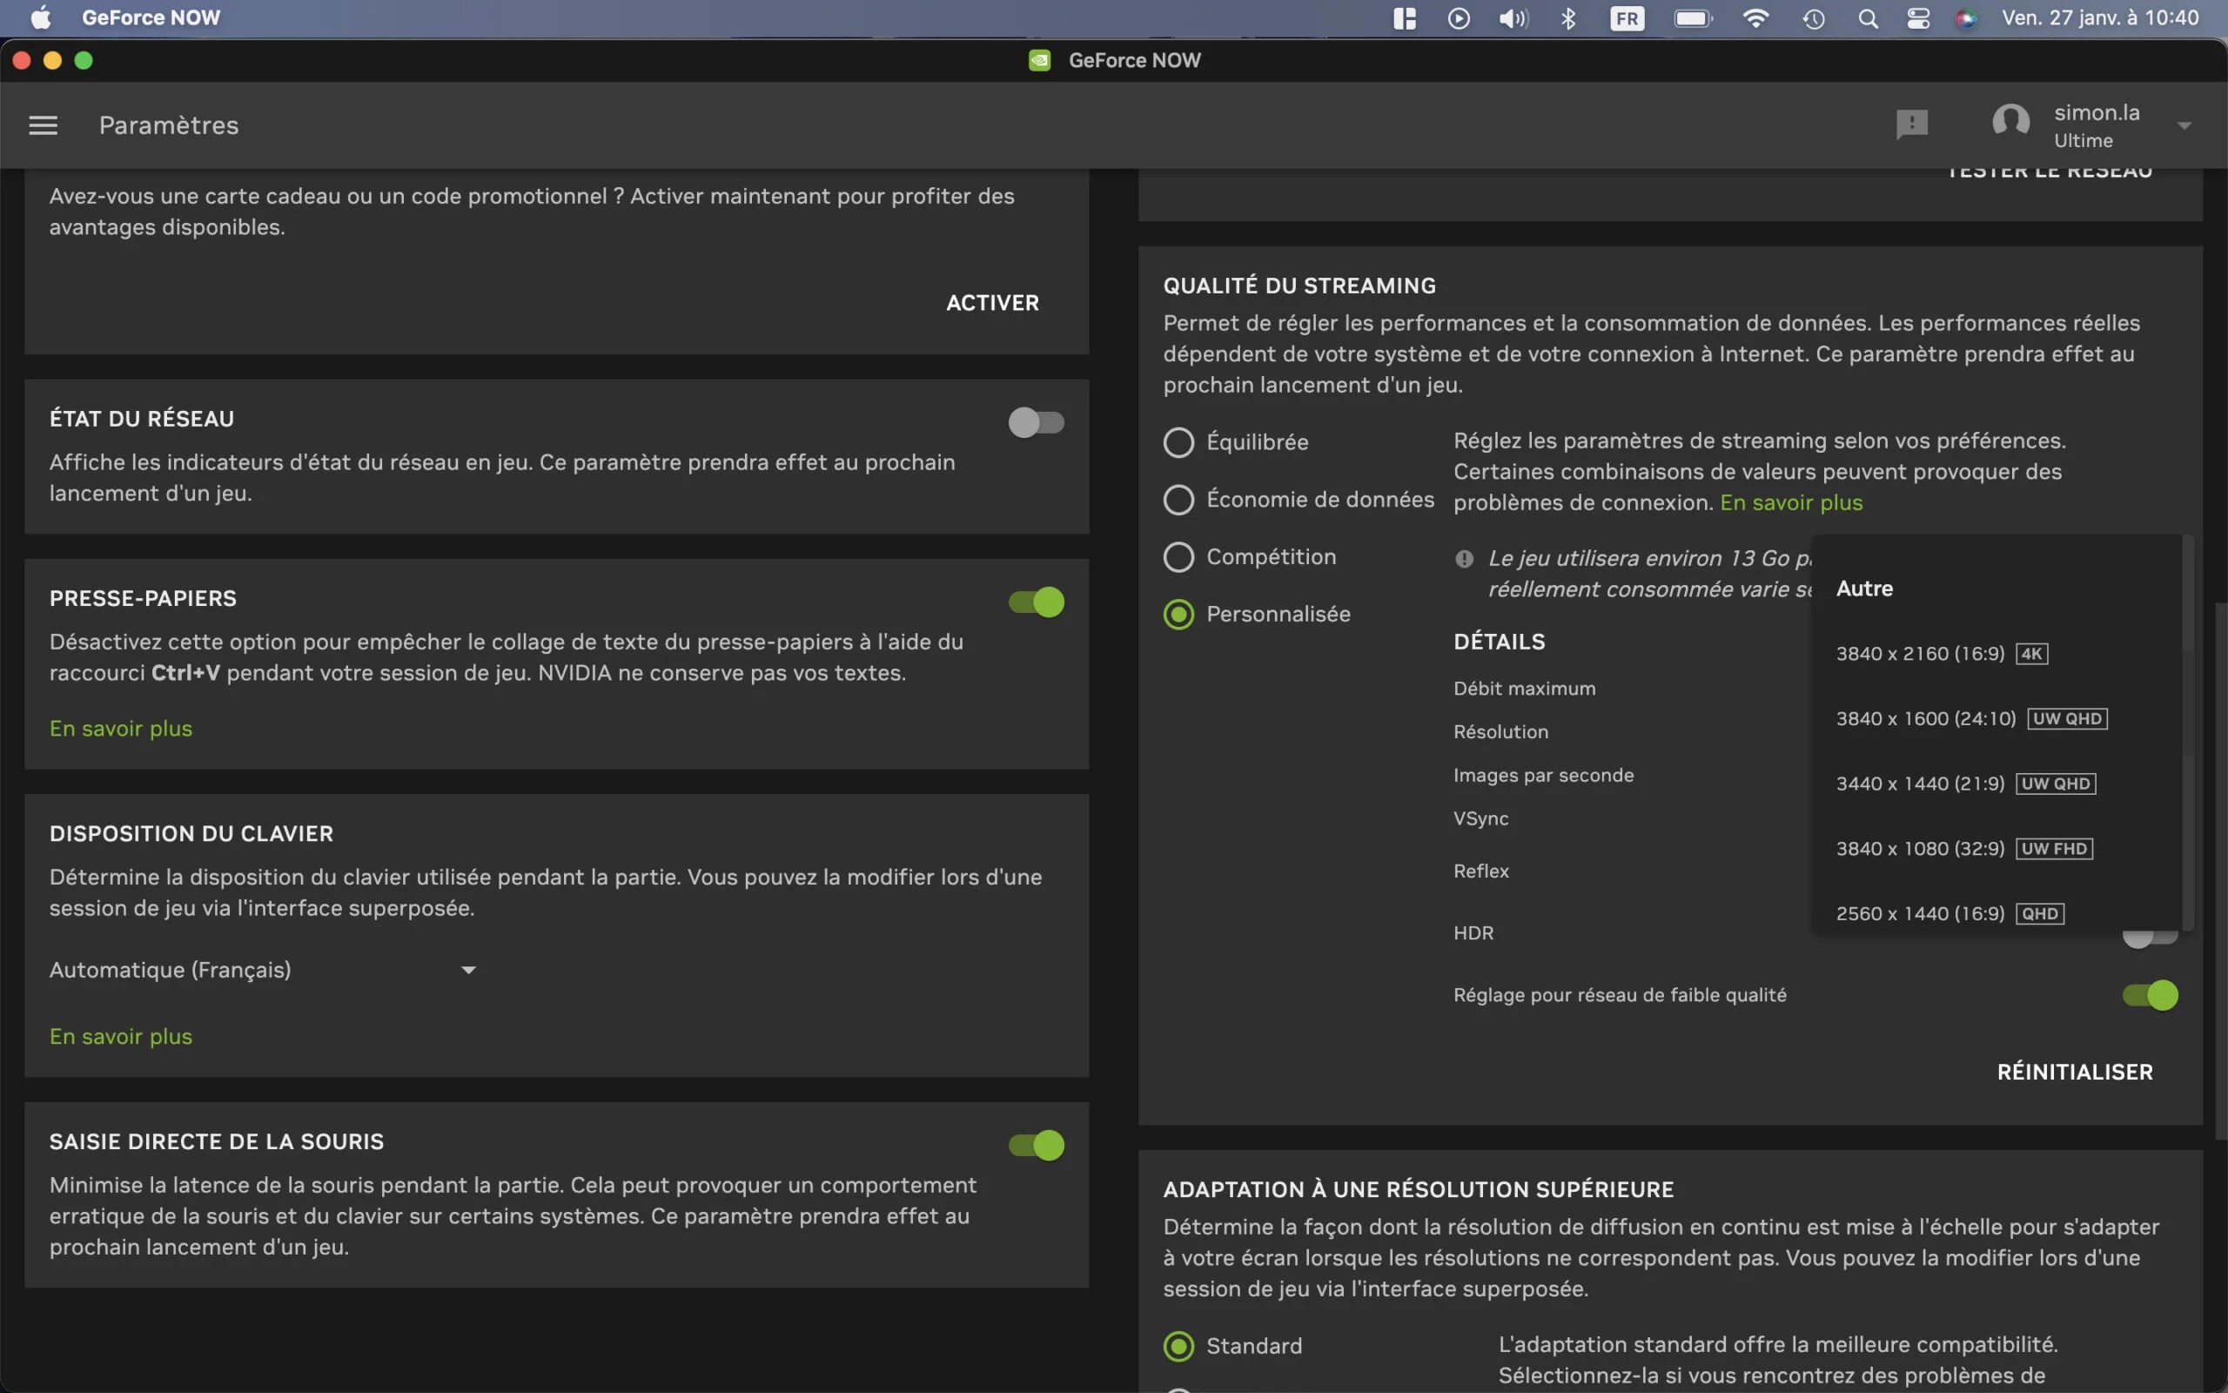Open the GeForce NOW menu bar item
This screenshot has width=2228, height=1393.
coord(151,17)
